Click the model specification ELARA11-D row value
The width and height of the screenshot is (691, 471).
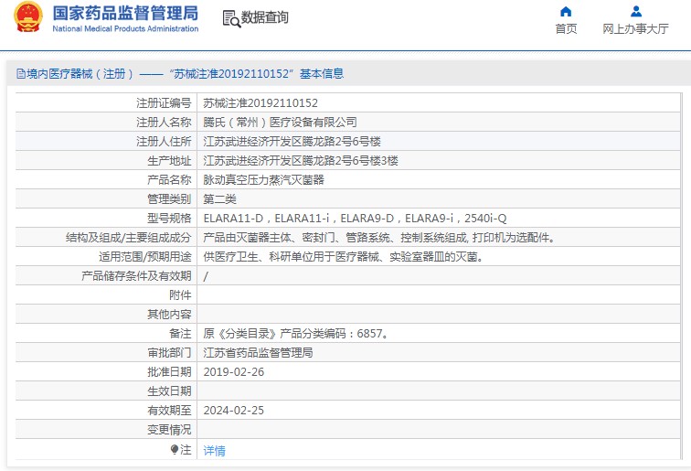click(355, 219)
